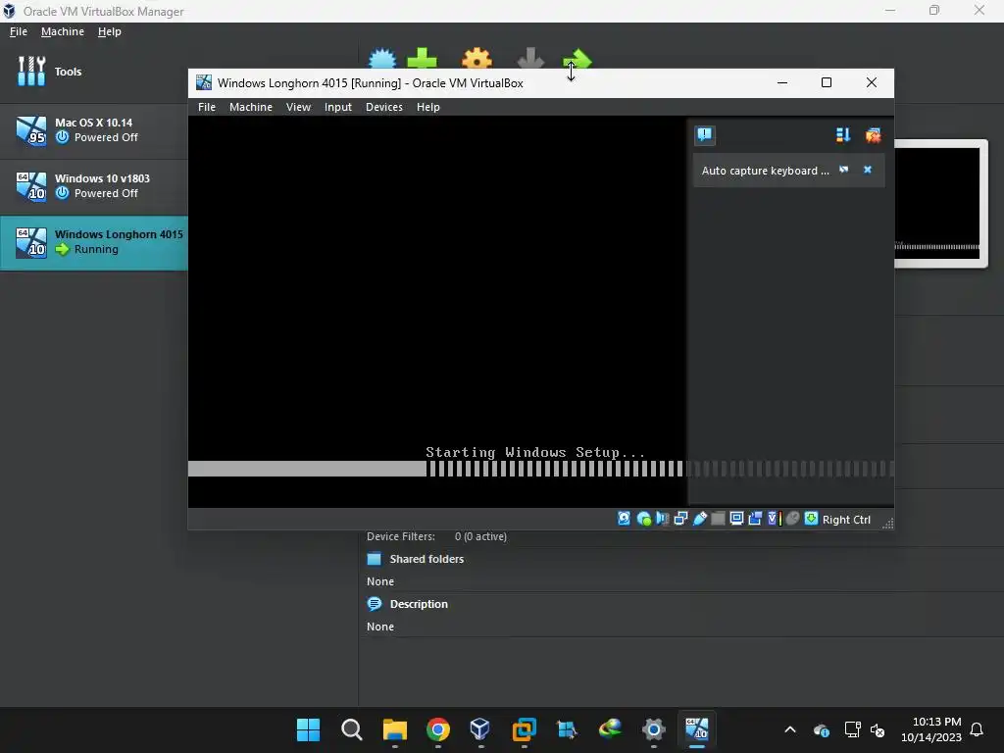The width and height of the screenshot is (1004, 753).
Task: Open the Input menu in the VM window
Action: pos(338,107)
